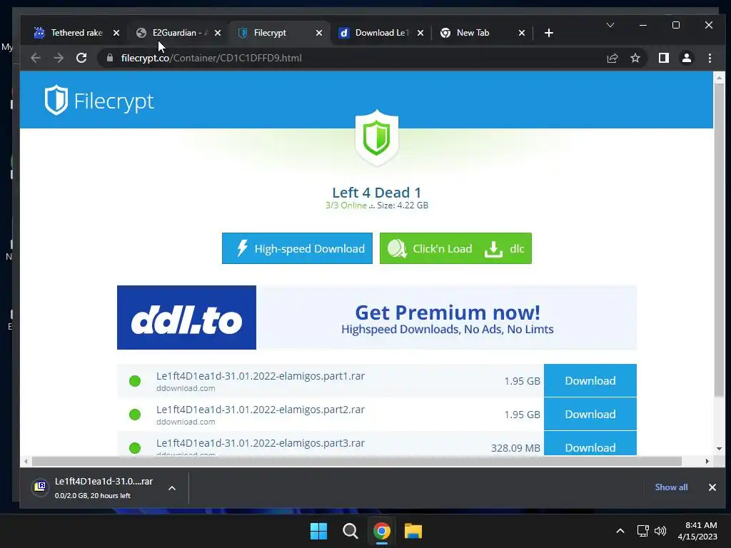Click the 328.09 MB size value
The image size is (731, 548).
(515, 448)
